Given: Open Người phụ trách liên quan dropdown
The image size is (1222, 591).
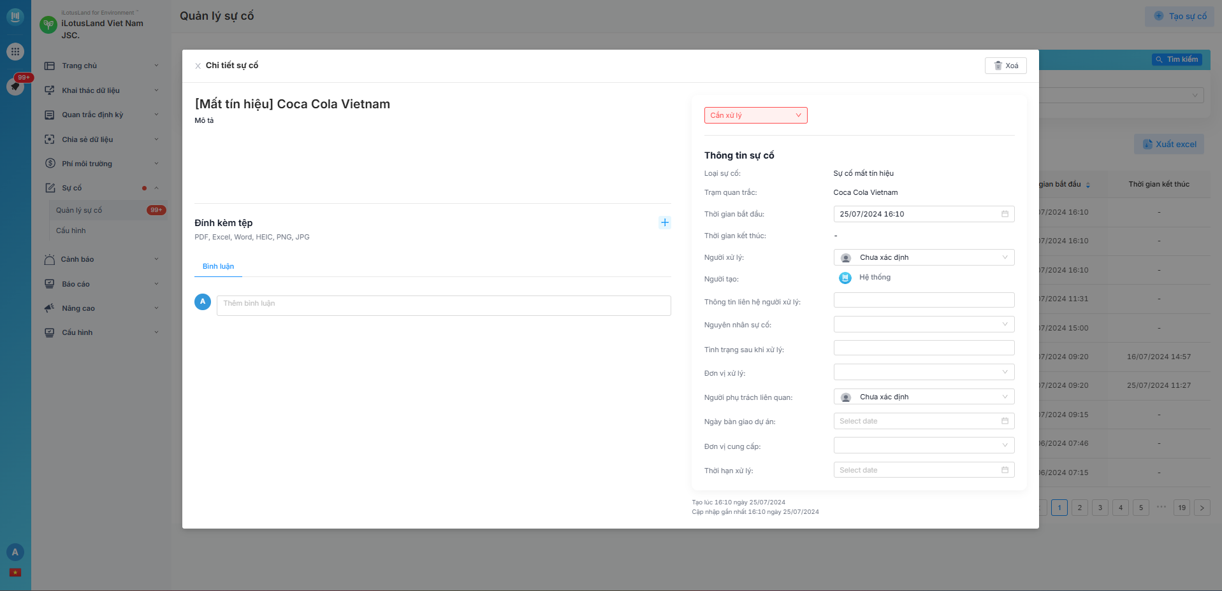Looking at the screenshot, I should coord(924,397).
